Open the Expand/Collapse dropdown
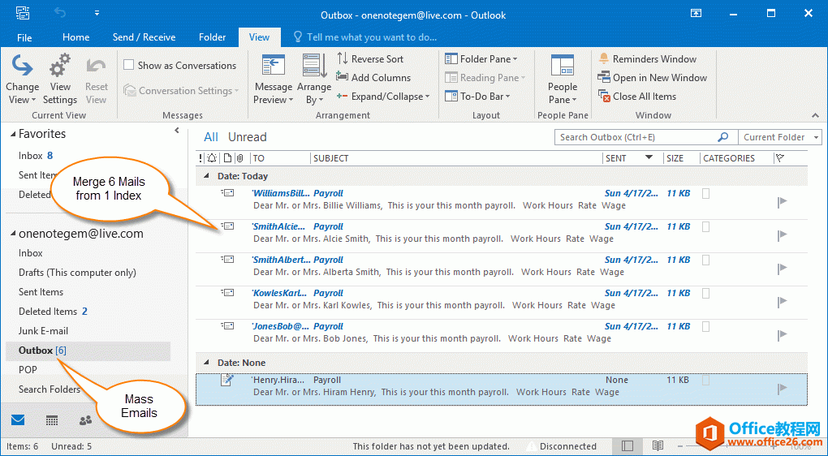The image size is (828, 456). coord(383,96)
